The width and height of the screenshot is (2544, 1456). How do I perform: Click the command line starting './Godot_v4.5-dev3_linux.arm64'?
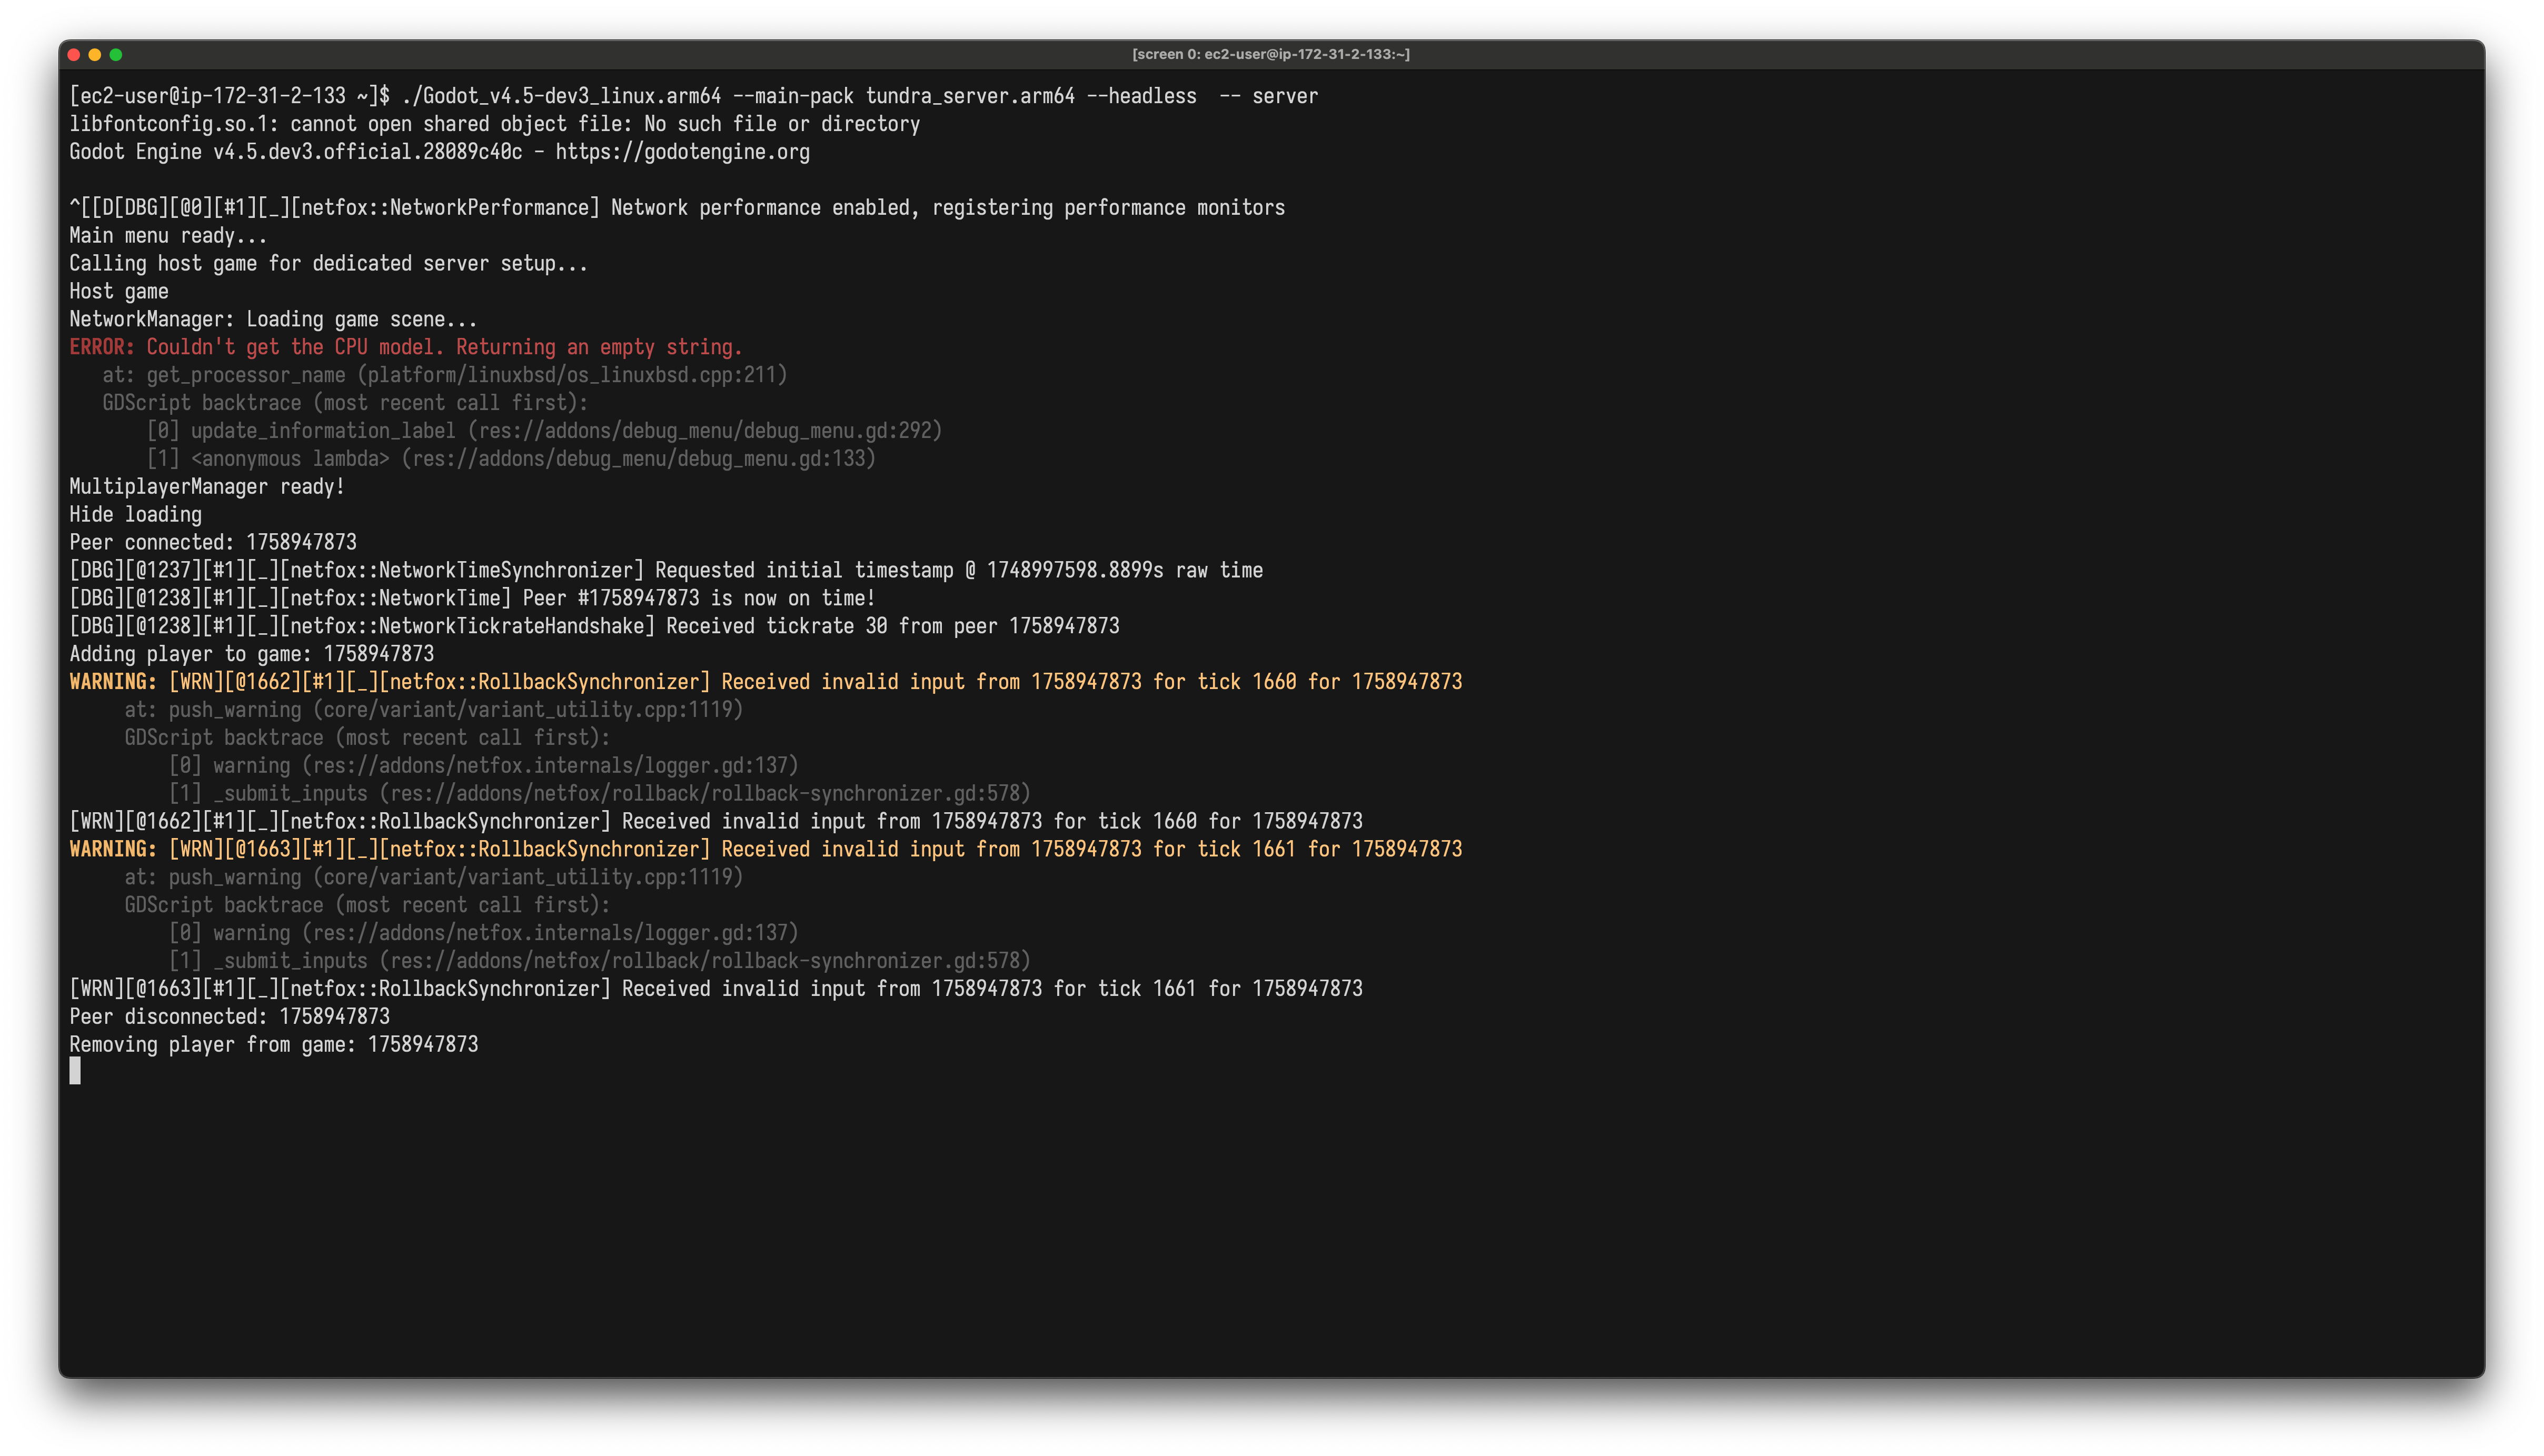[x=859, y=96]
